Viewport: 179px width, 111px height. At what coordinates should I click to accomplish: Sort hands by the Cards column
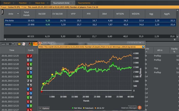[x=31, y=50]
